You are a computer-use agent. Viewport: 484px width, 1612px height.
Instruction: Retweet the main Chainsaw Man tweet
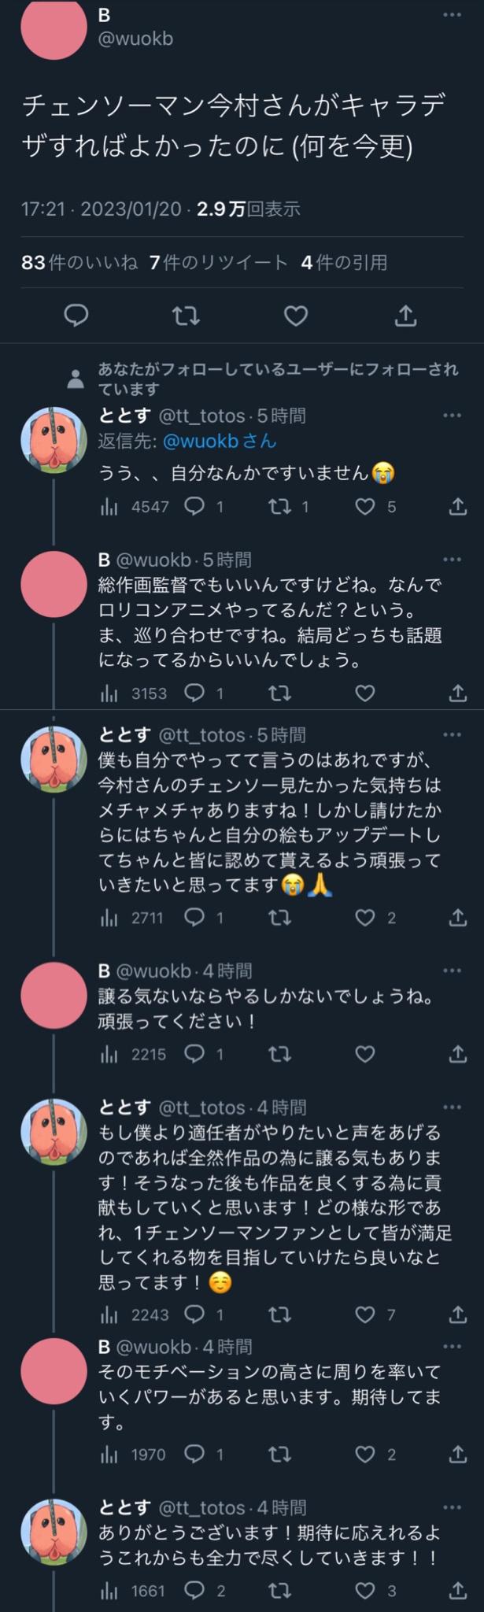tap(186, 316)
